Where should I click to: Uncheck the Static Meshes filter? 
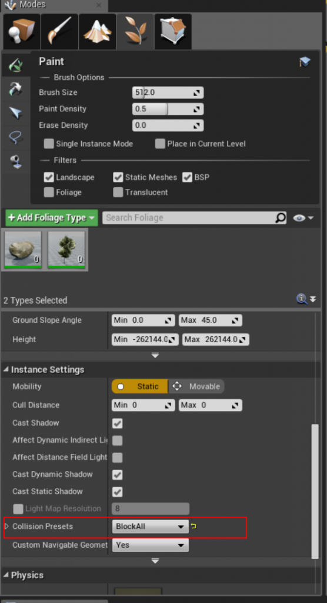tap(118, 177)
